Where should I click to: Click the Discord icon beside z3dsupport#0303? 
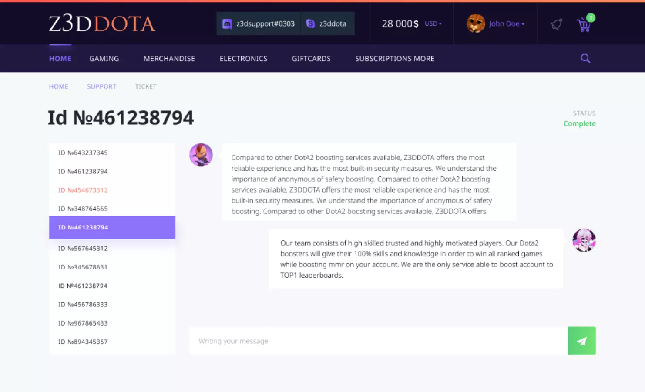227,24
